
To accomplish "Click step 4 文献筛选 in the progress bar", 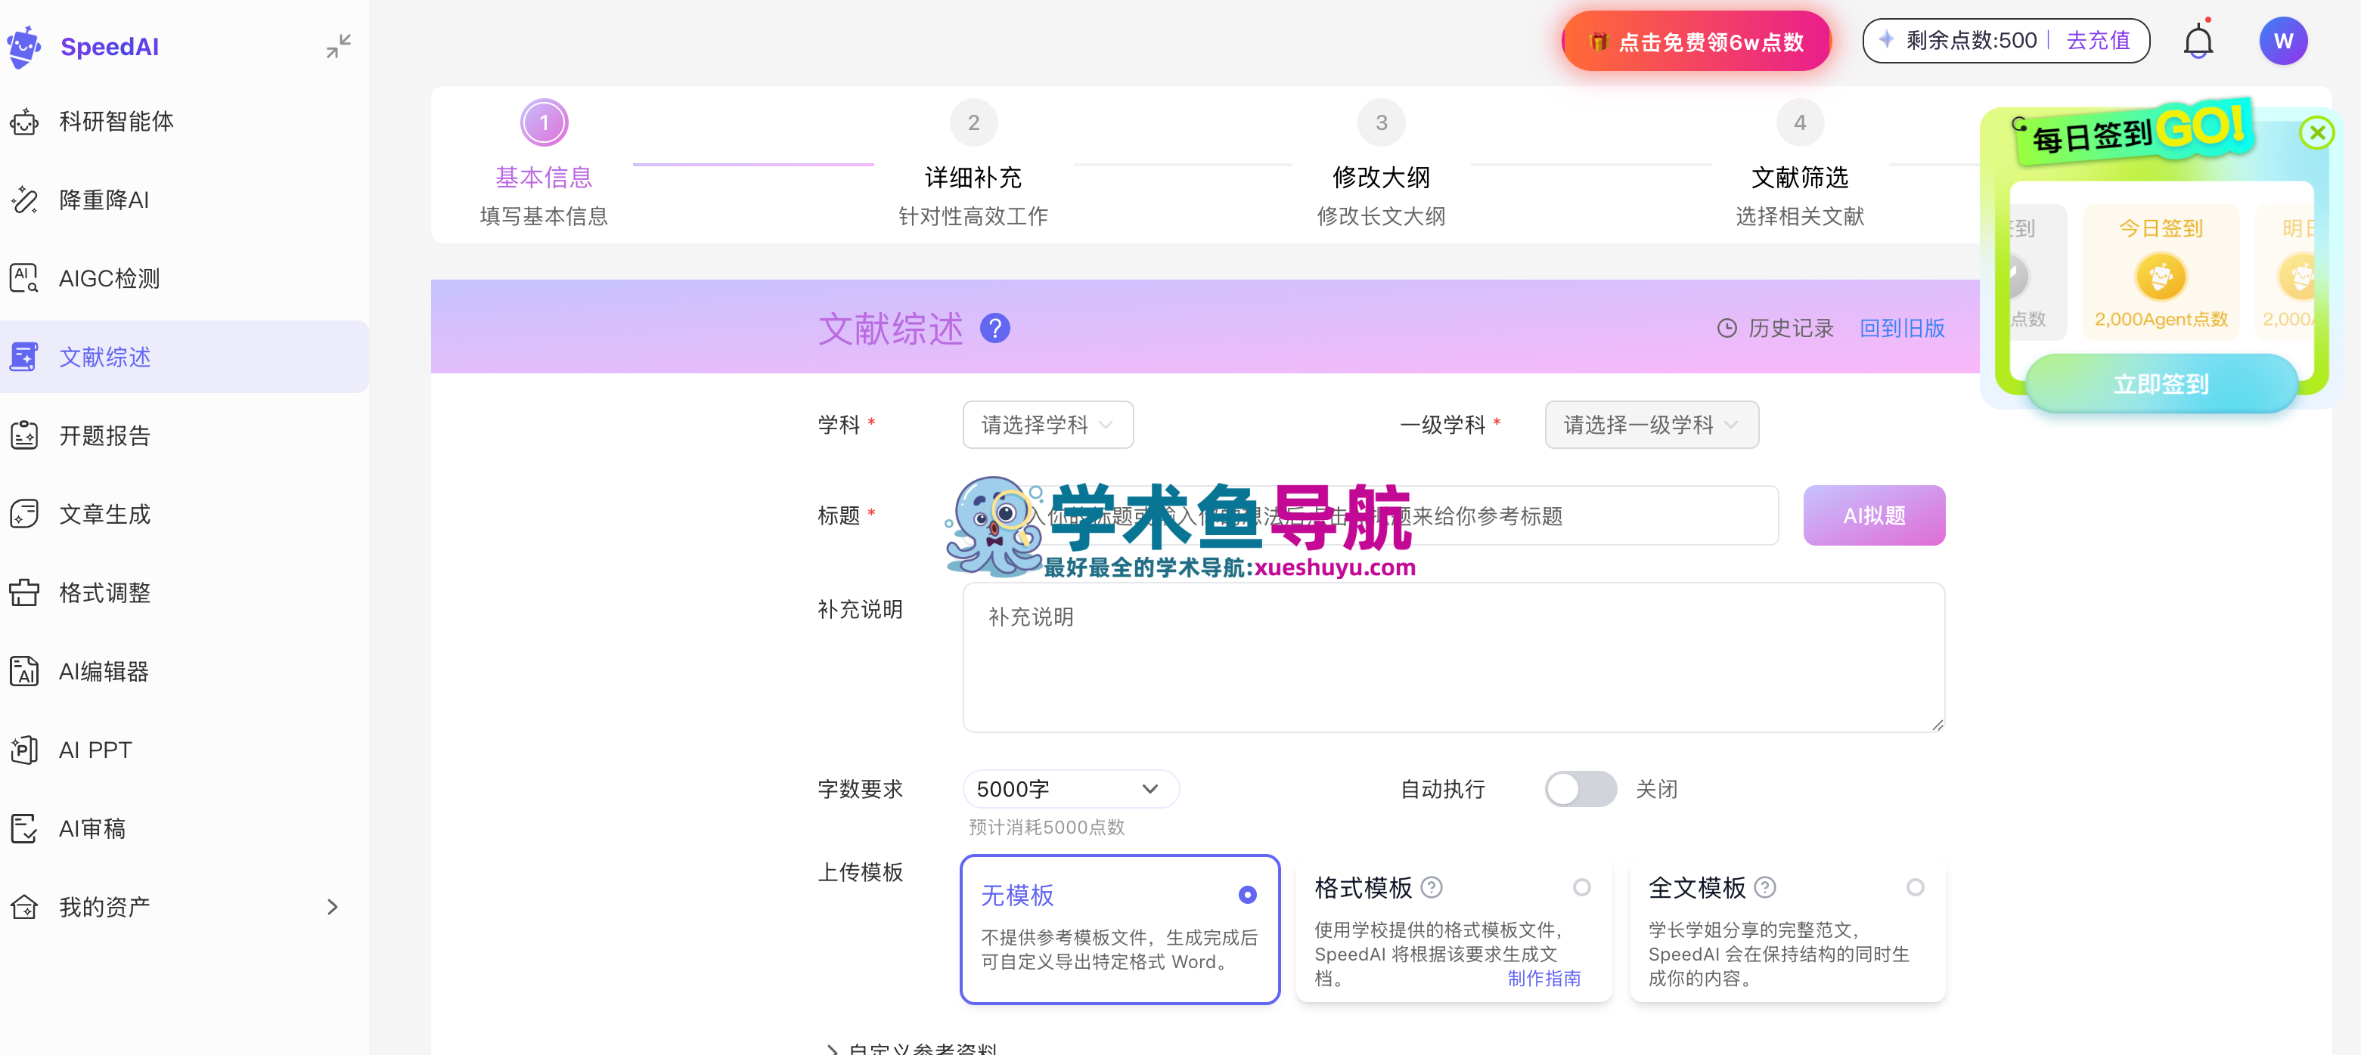I will [x=1800, y=164].
